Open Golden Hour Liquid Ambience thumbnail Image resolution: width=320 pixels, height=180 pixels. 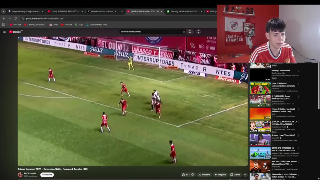pos(260,113)
